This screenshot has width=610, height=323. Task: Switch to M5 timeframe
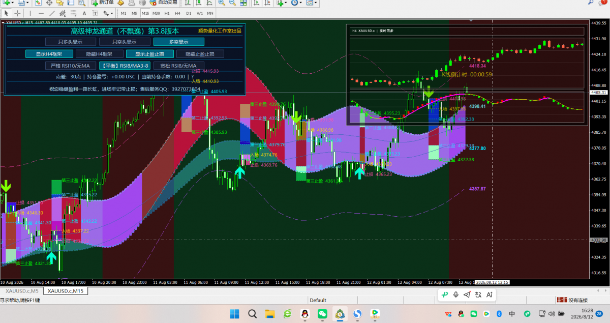pyautogui.click(x=134, y=13)
